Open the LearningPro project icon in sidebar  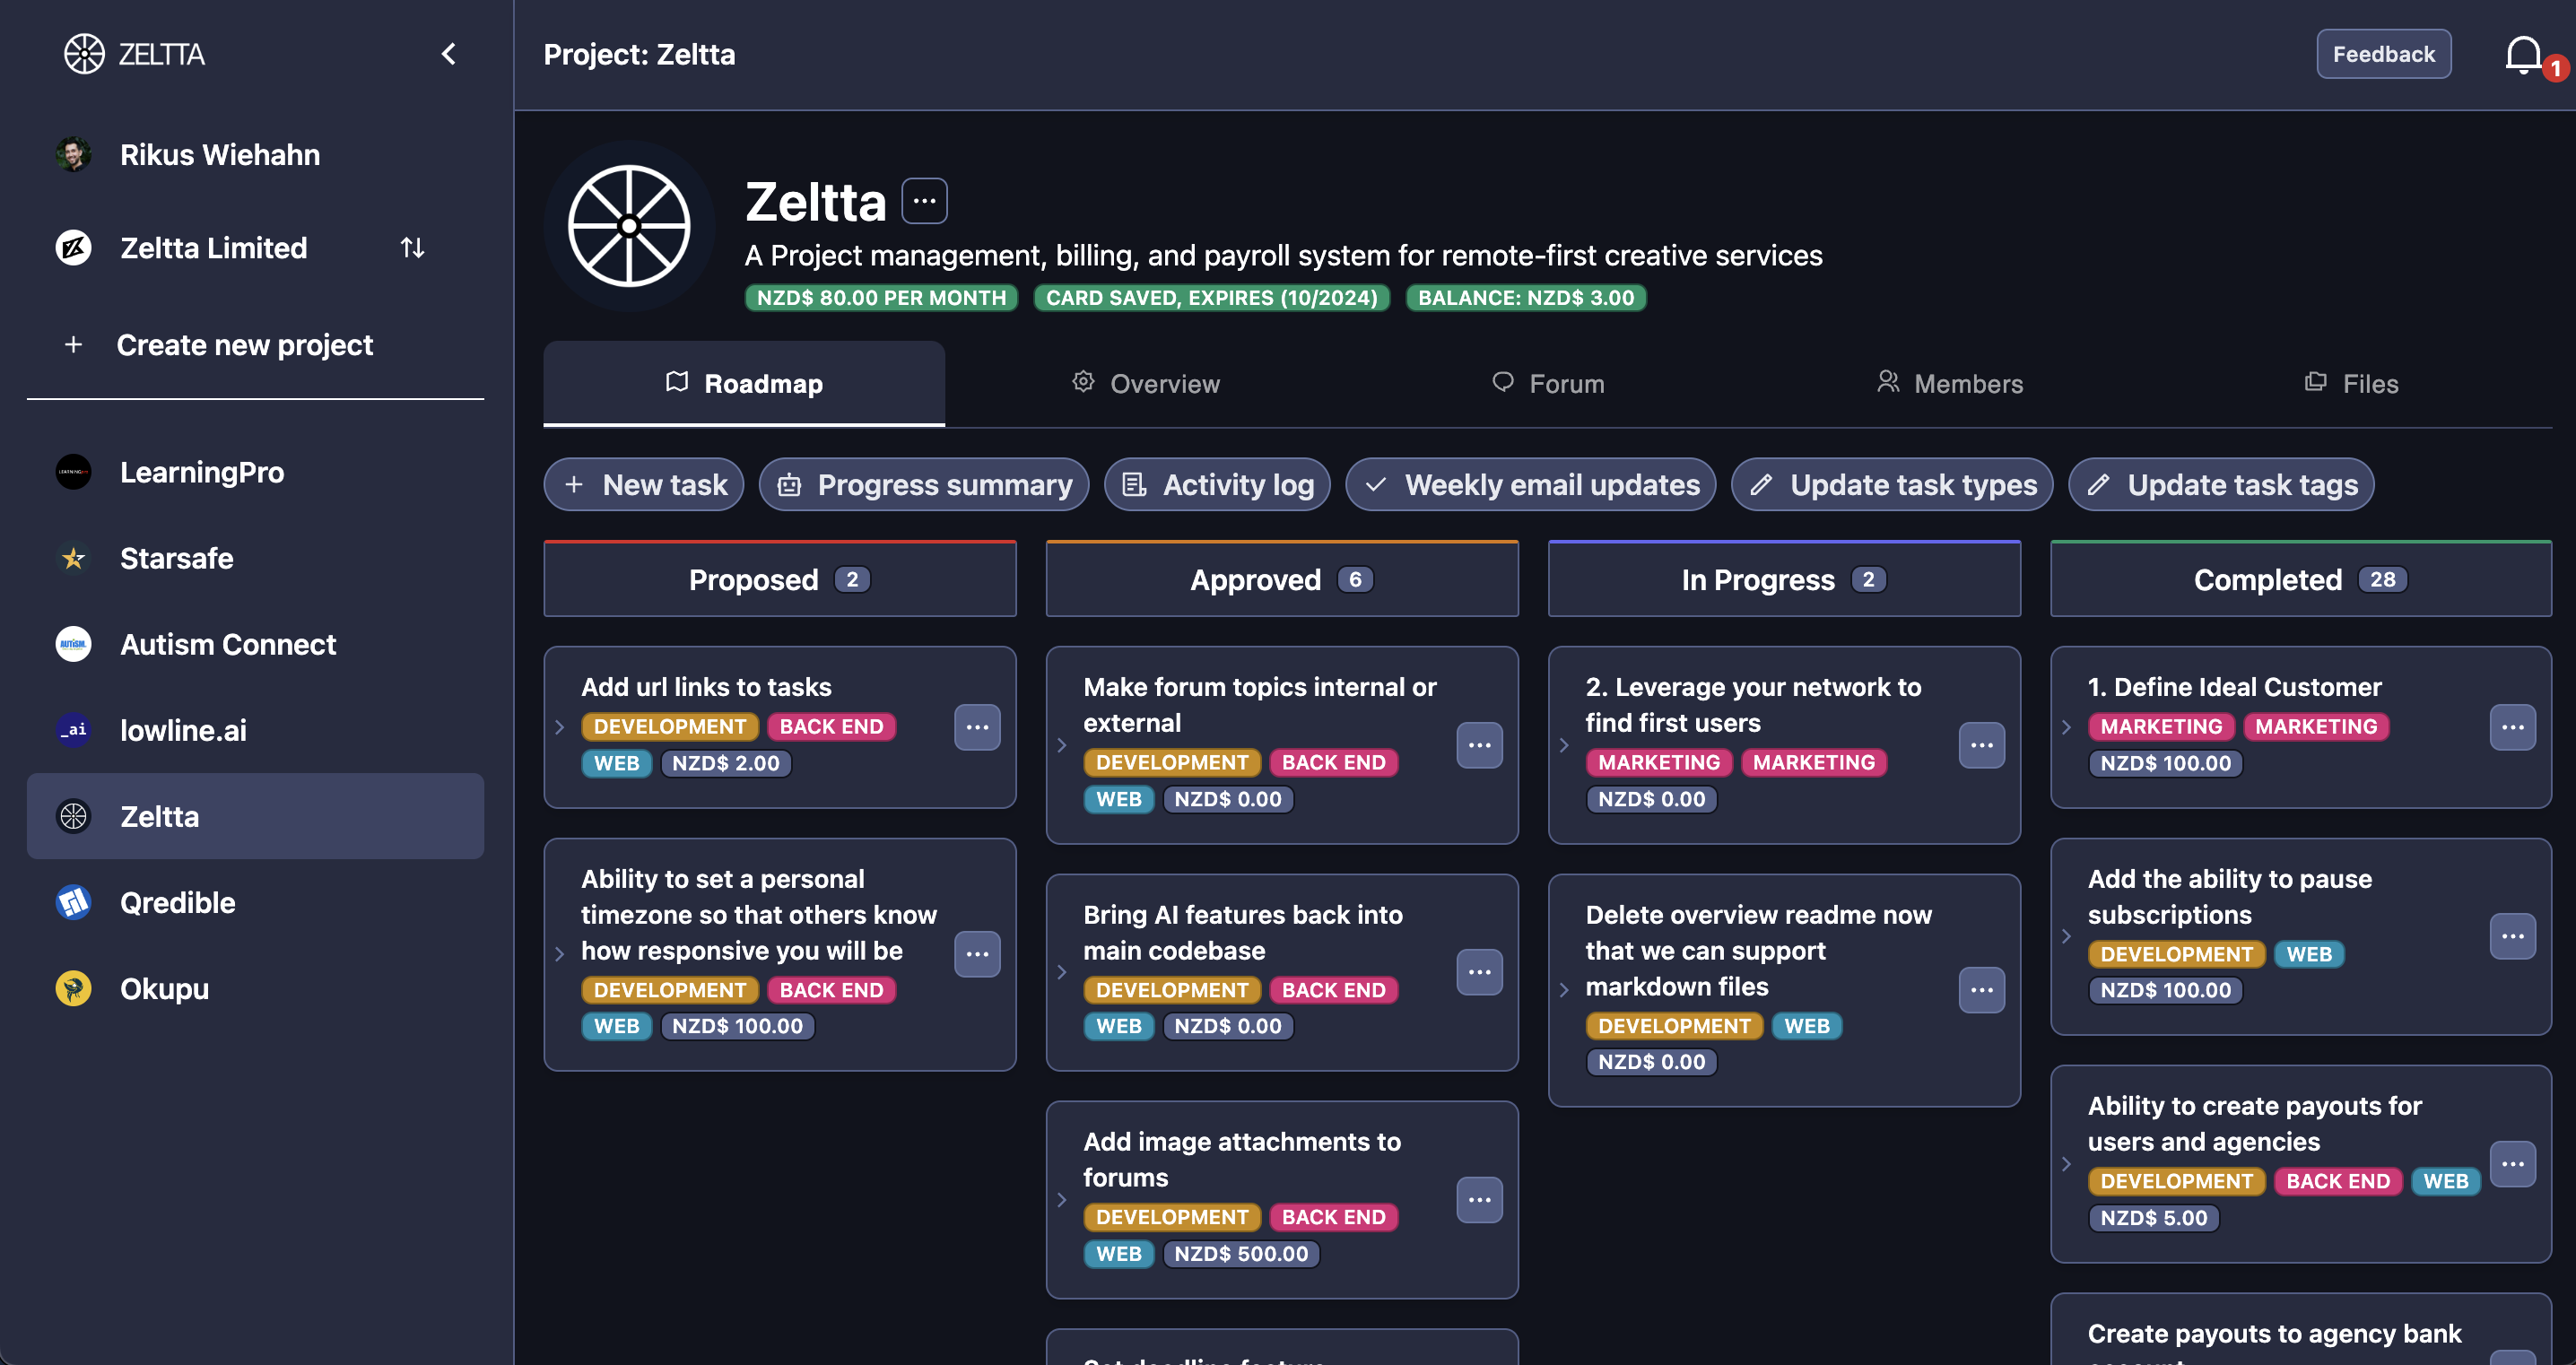pos(73,472)
